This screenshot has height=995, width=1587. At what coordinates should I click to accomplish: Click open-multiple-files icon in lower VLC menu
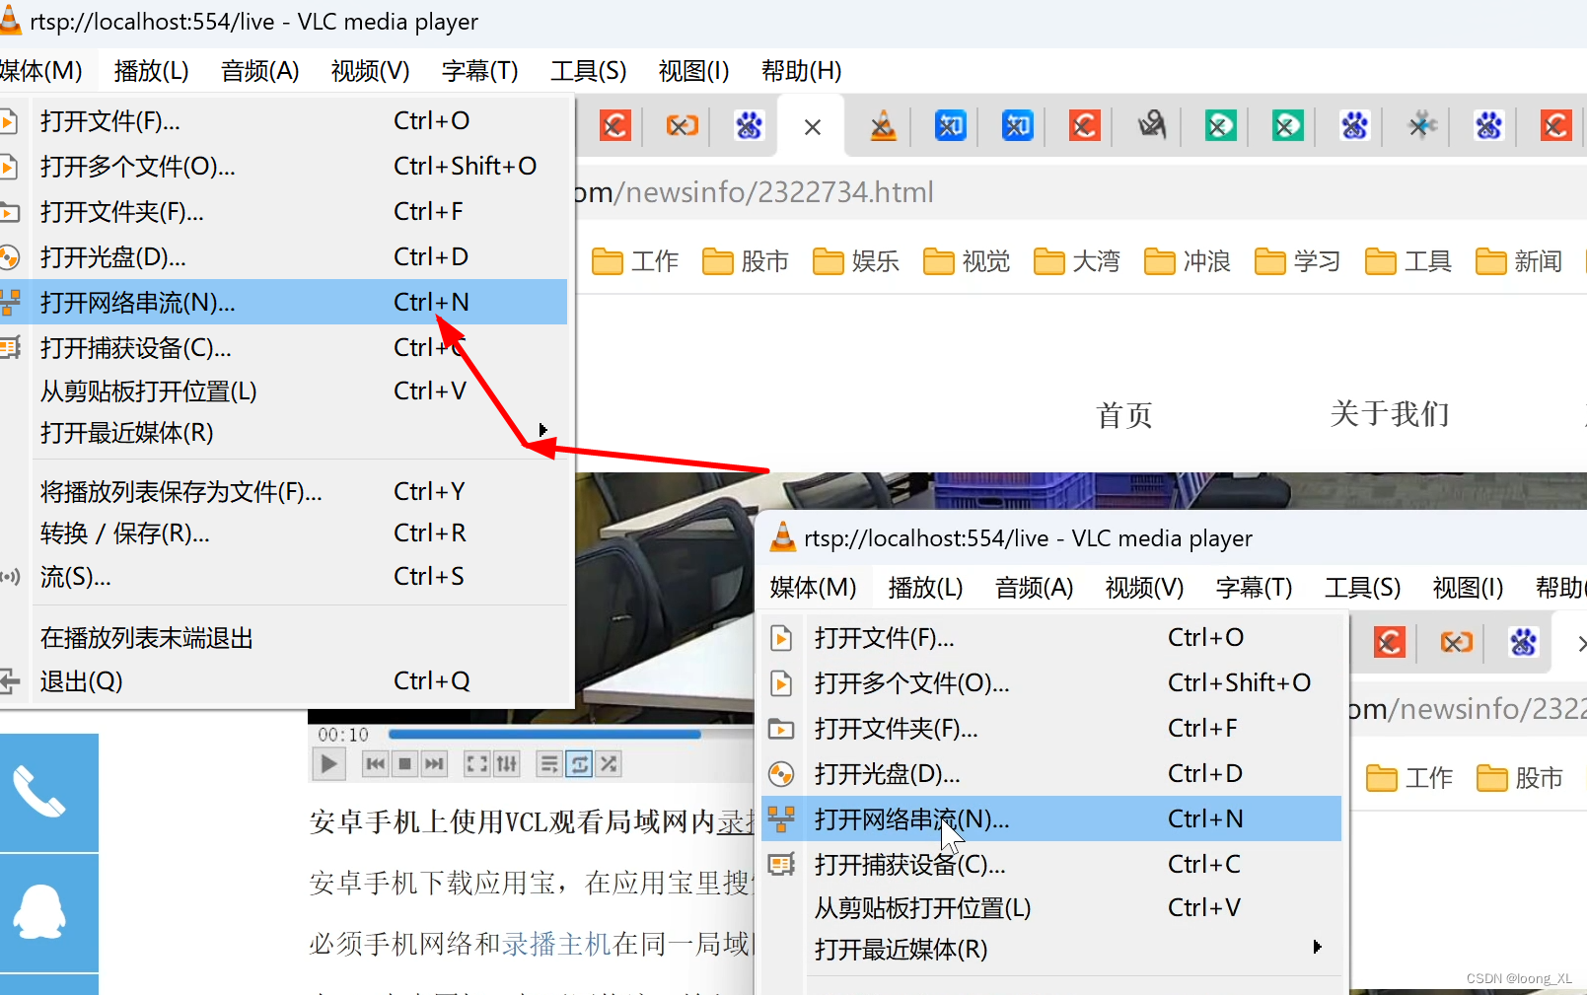[x=781, y=683]
